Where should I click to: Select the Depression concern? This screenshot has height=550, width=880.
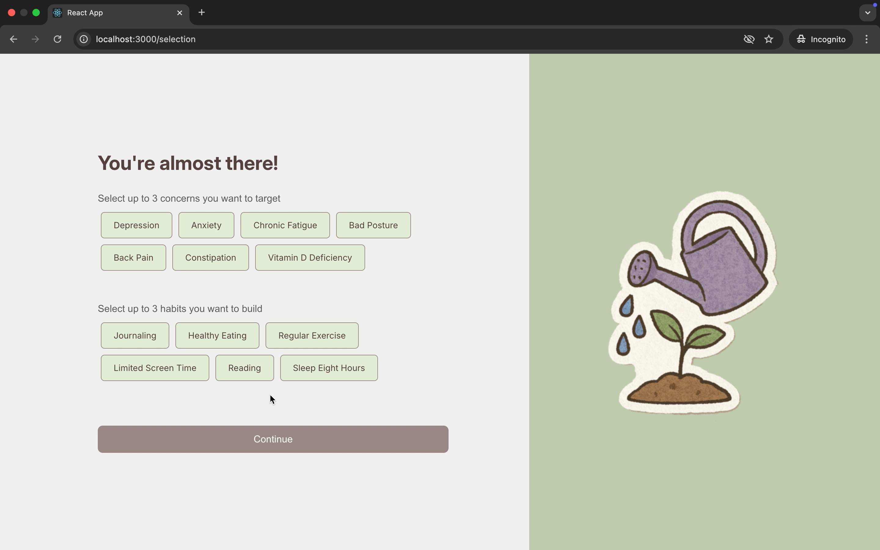136,225
